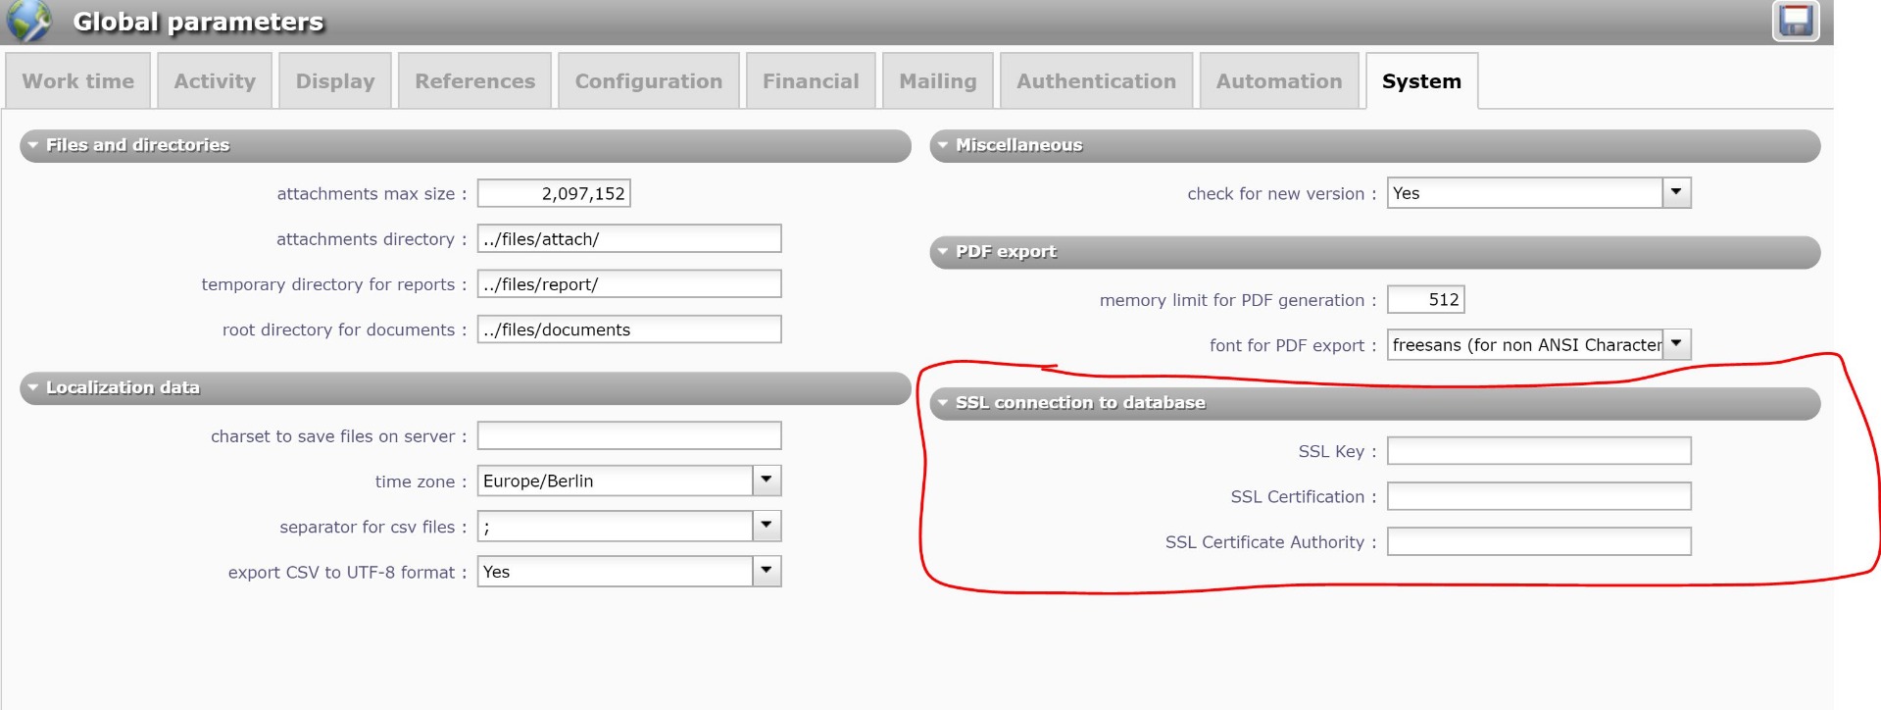The image size is (1881, 710).
Task: Switch to the Mailing tab
Action: [938, 81]
